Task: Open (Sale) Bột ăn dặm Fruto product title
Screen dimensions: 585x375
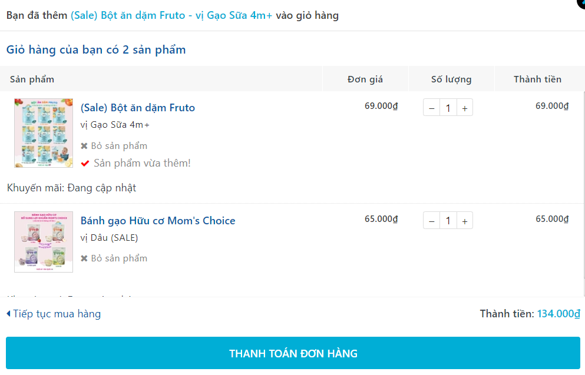Action: pyautogui.click(x=137, y=108)
